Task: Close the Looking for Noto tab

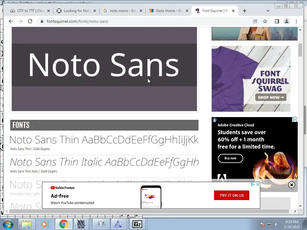Action: click(x=95, y=11)
